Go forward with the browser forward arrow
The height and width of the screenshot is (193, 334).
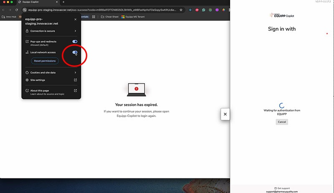10,10
